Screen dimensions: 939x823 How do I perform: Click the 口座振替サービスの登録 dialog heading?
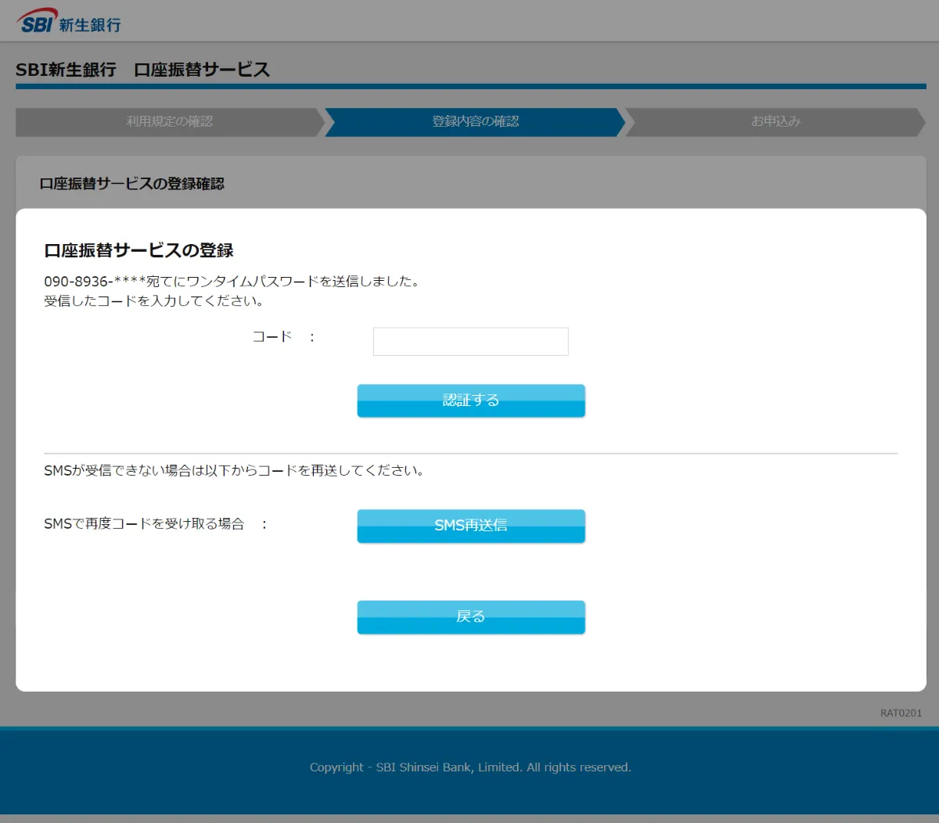tap(139, 250)
